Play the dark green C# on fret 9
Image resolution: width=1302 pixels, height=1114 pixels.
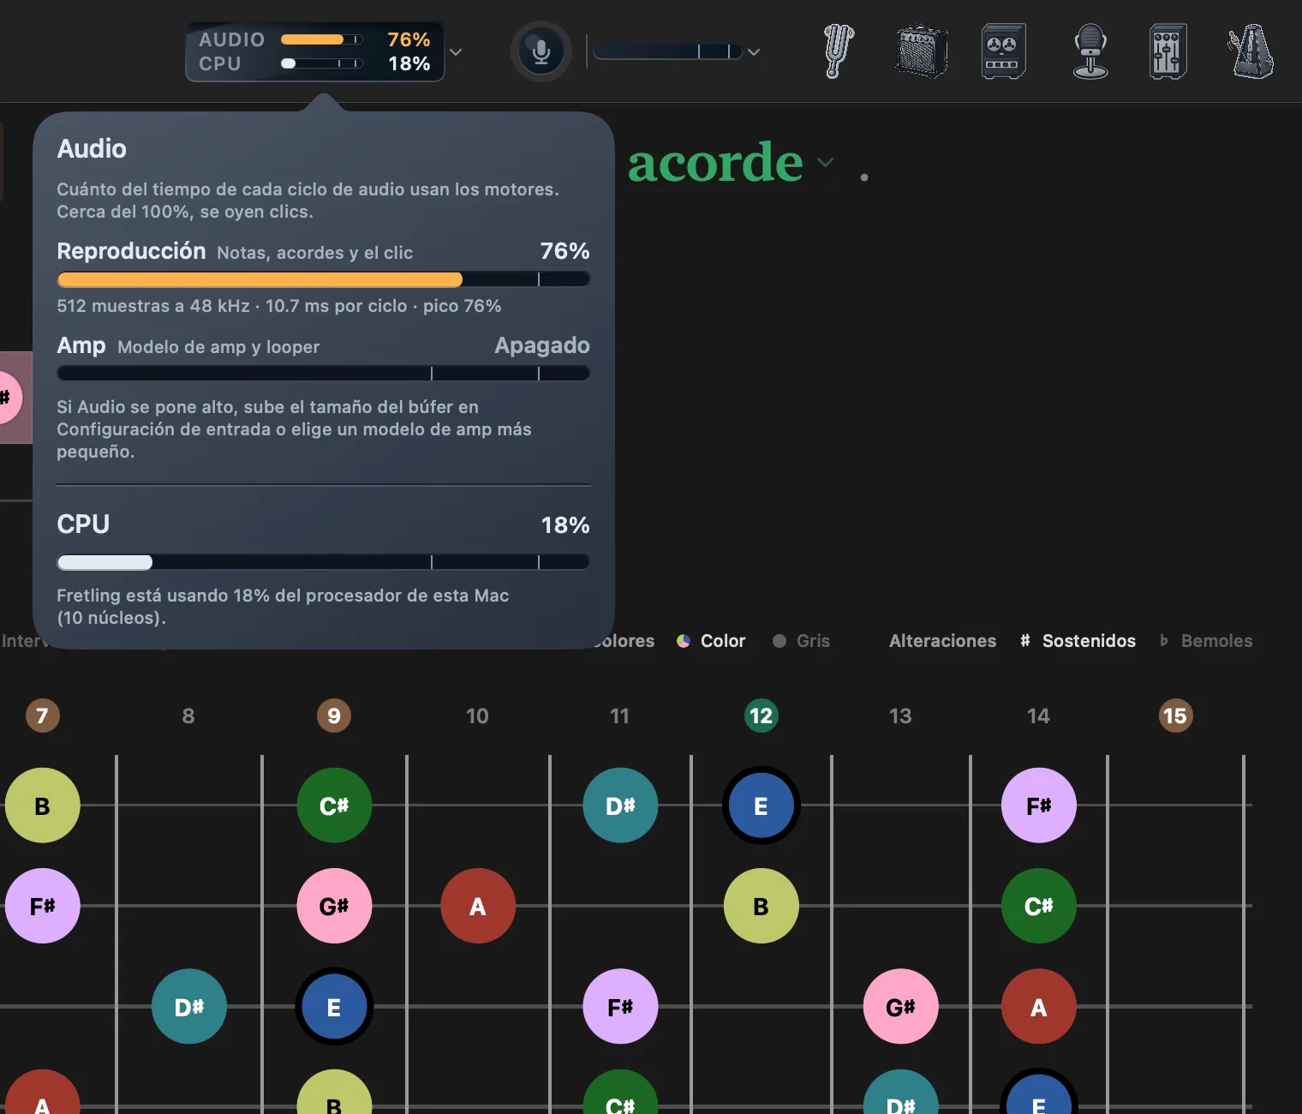[x=334, y=806]
